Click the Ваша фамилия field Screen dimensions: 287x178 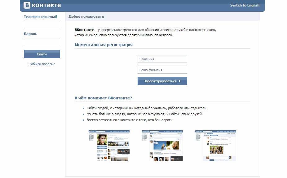[x=162, y=70]
